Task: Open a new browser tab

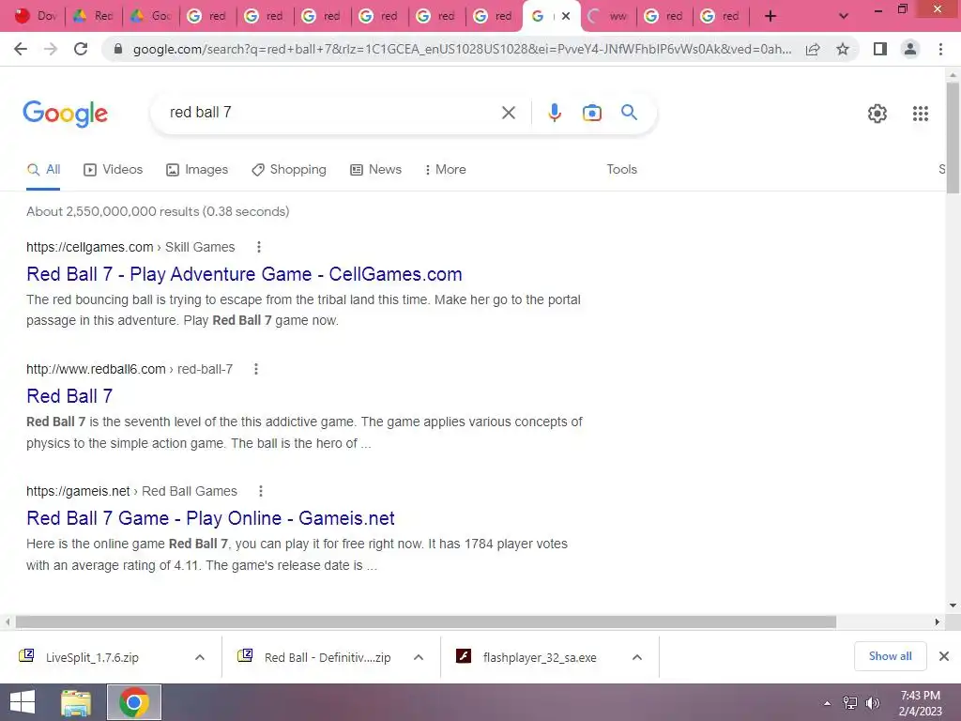Action: pyautogui.click(x=770, y=17)
